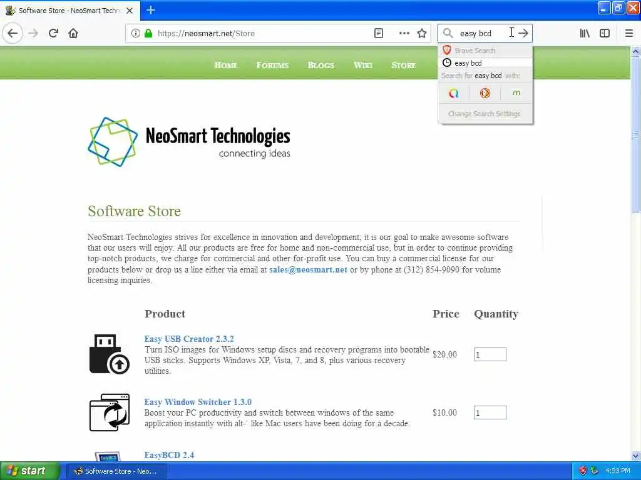The width and height of the screenshot is (641, 480).
Task: Open a new tab with plus button
Action: click(151, 10)
